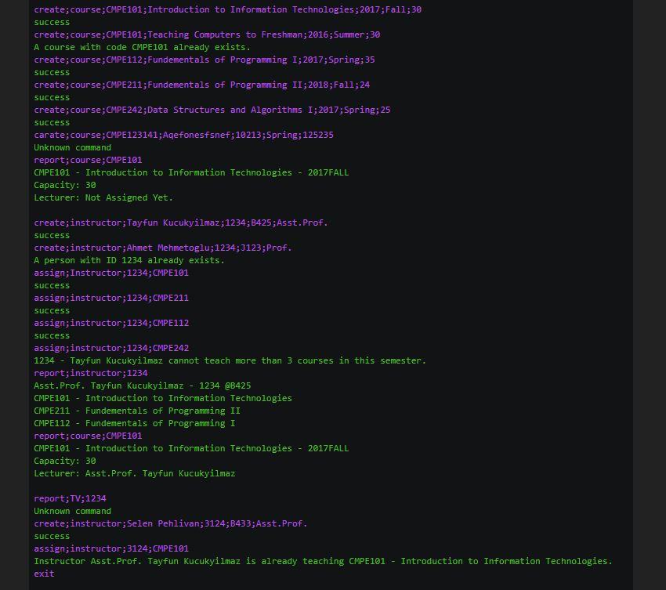Click the 'create;course;CMPE112;Fundementals of Programming I' line

205,60
